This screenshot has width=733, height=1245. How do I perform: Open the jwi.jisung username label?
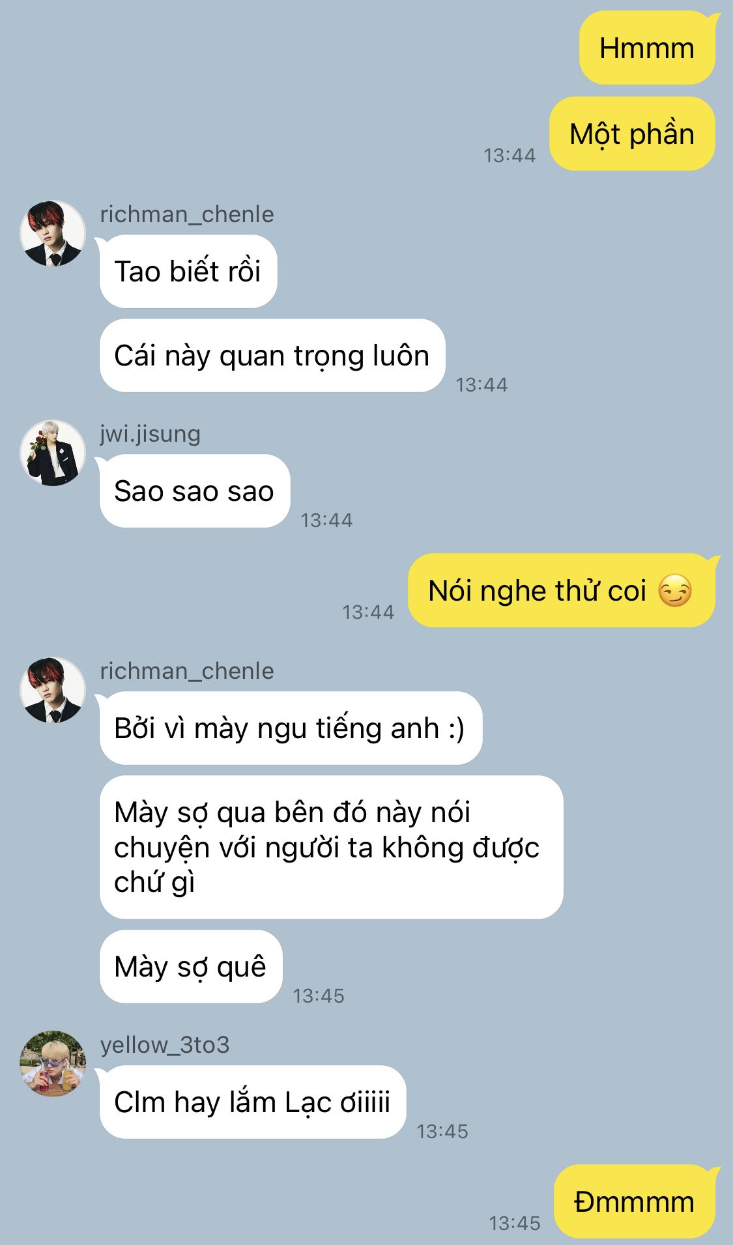[x=150, y=434]
